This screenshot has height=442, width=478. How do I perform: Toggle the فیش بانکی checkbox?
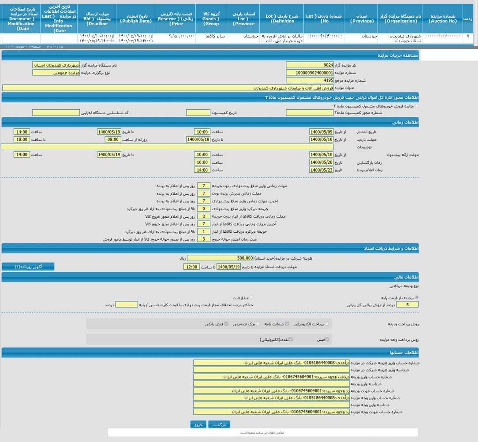(x=227, y=324)
